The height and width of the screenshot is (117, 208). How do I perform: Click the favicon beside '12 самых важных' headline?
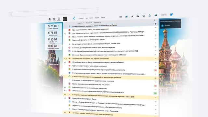(x=69, y=112)
